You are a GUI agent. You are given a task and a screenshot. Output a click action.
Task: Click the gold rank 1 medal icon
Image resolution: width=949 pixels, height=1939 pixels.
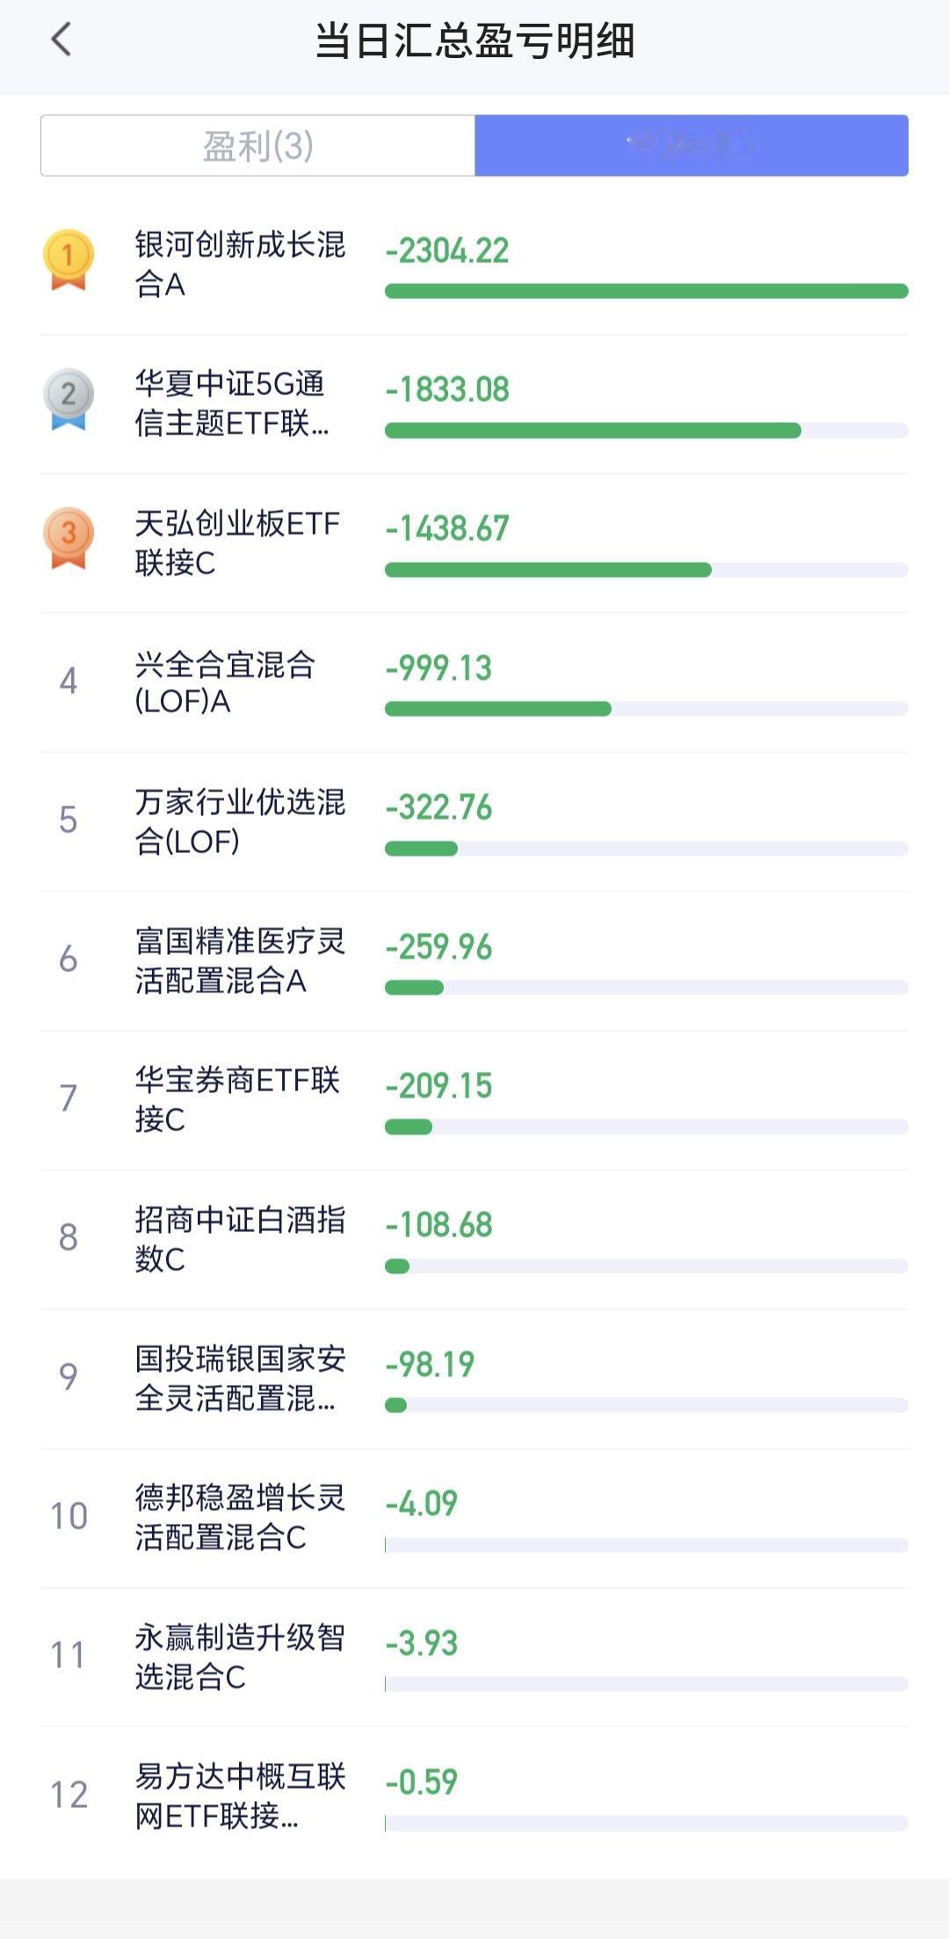(x=68, y=259)
